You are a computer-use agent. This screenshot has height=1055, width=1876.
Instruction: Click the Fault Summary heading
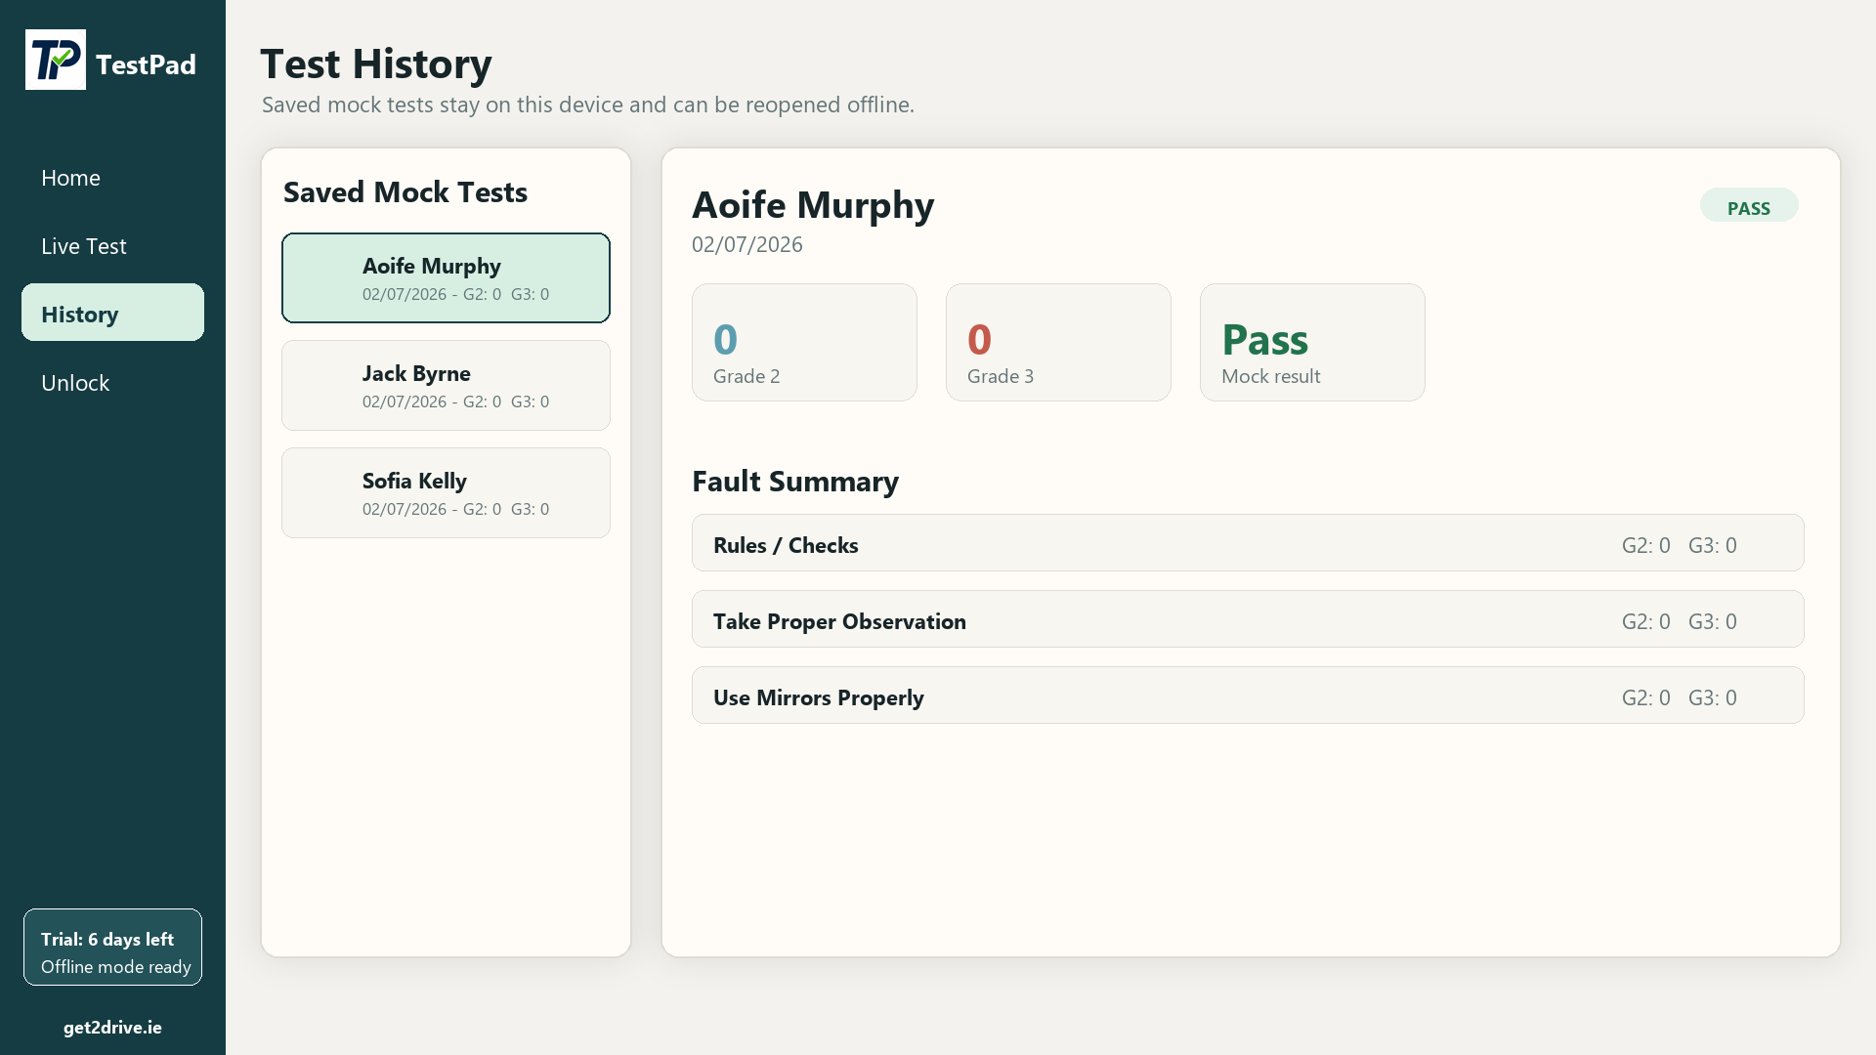pos(795,482)
